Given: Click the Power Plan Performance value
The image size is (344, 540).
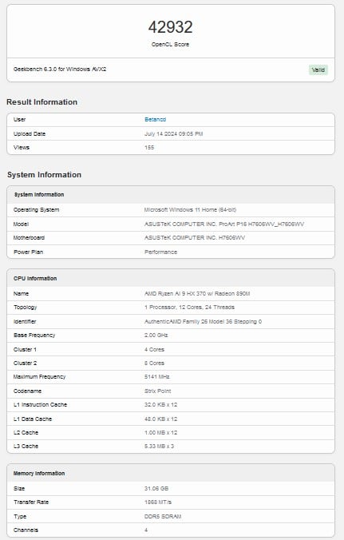Looking at the screenshot, I should click(x=160, y=252).
